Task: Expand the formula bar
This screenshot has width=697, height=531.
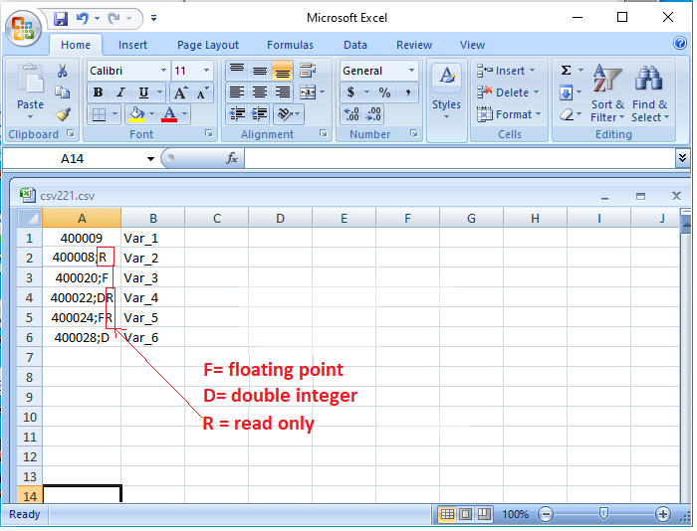Action: coord(682,158)
